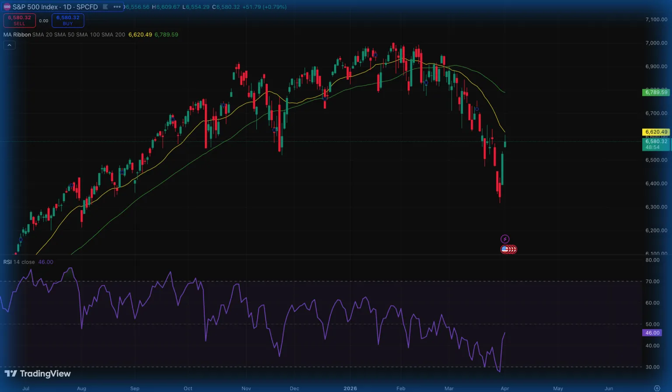Click the purple lightning bolt event icon

pos(505,239)
